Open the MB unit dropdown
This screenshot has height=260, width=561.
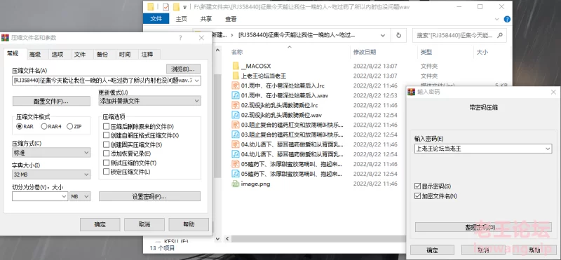pos(80,196)
